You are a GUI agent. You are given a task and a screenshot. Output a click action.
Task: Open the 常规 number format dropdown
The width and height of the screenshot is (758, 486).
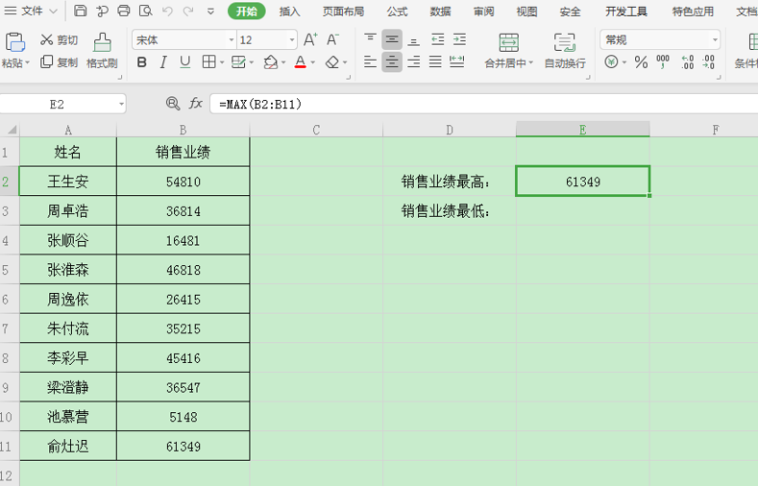coord(715,40)
